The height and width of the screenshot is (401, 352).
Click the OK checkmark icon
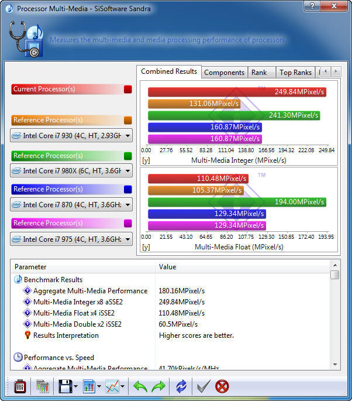[x=204, y=386]
